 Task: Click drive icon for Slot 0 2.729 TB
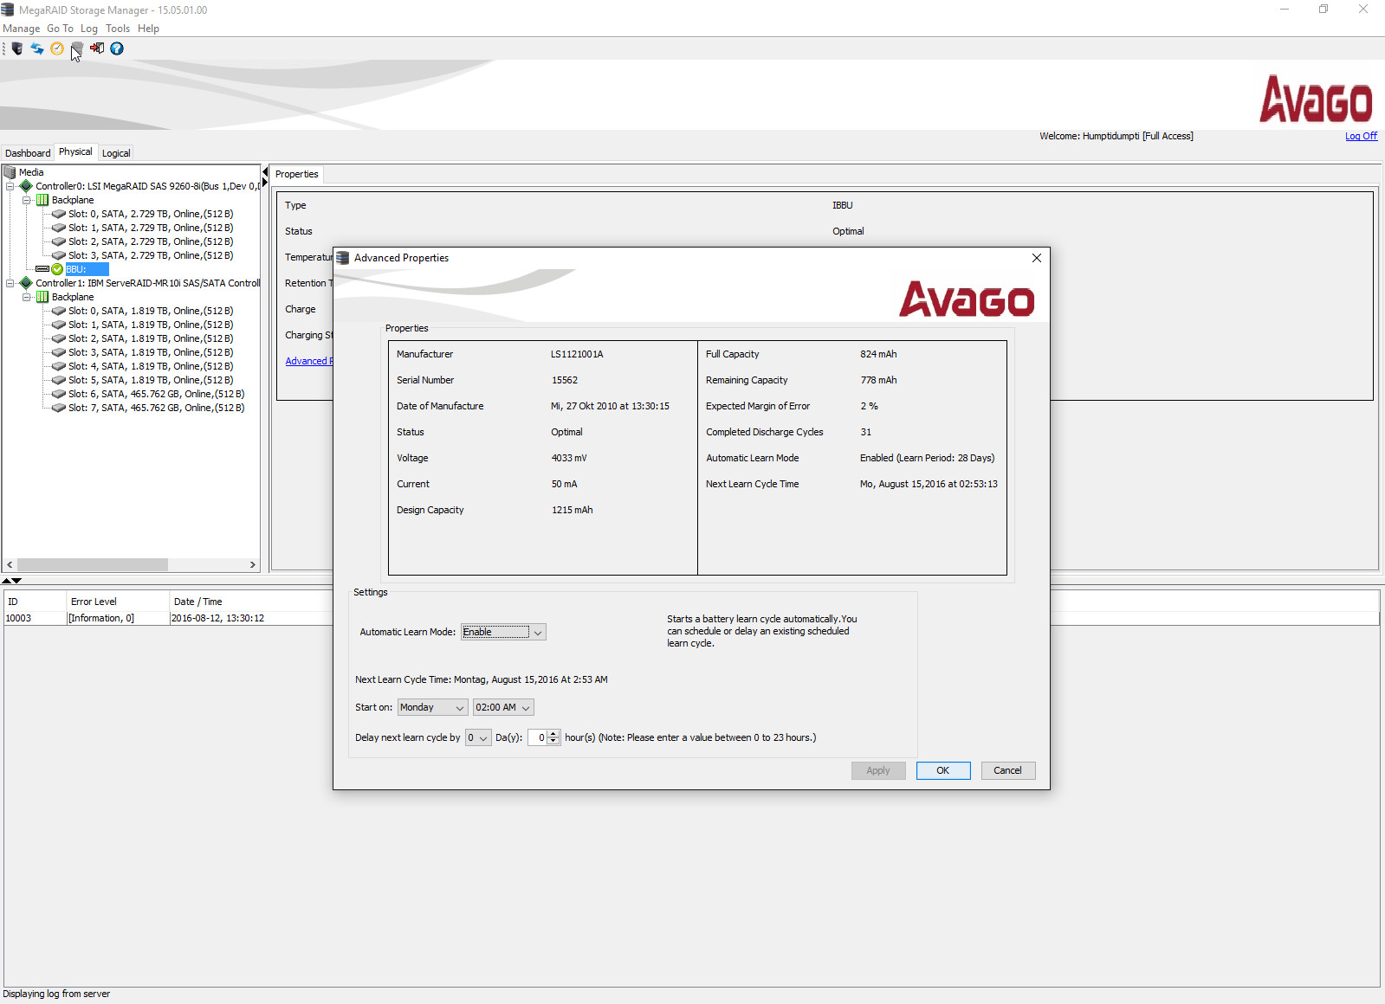tap(59, 214)
